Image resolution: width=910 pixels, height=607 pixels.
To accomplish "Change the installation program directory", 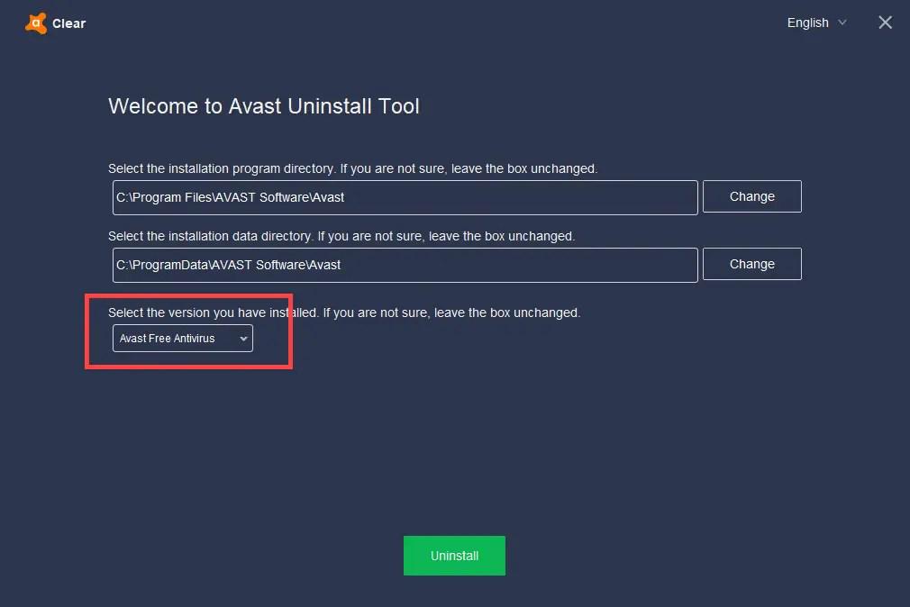I will (751, 196).
